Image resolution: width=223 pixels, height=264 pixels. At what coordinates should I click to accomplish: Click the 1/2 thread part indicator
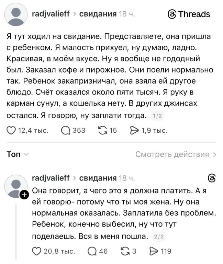coord(158,116)
